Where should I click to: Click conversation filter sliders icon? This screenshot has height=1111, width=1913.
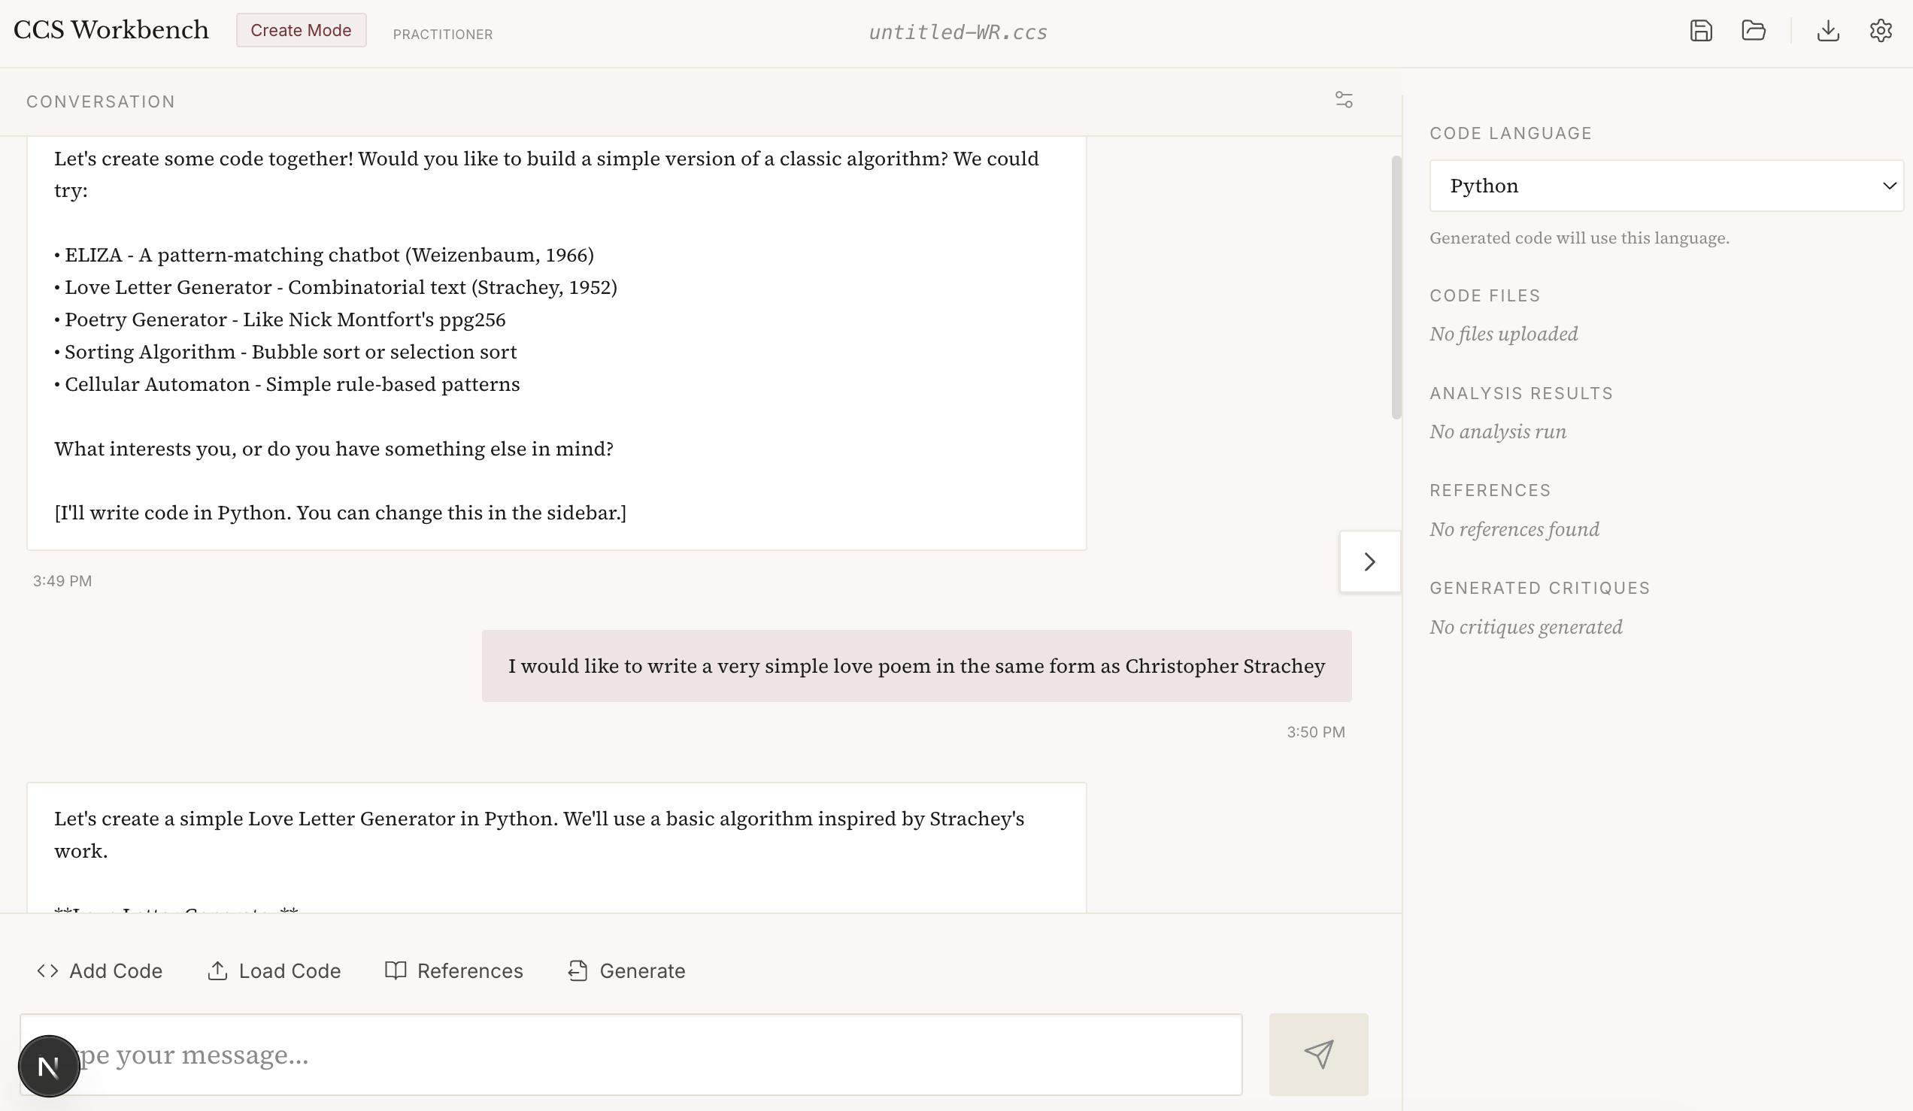click(1344, 100)
